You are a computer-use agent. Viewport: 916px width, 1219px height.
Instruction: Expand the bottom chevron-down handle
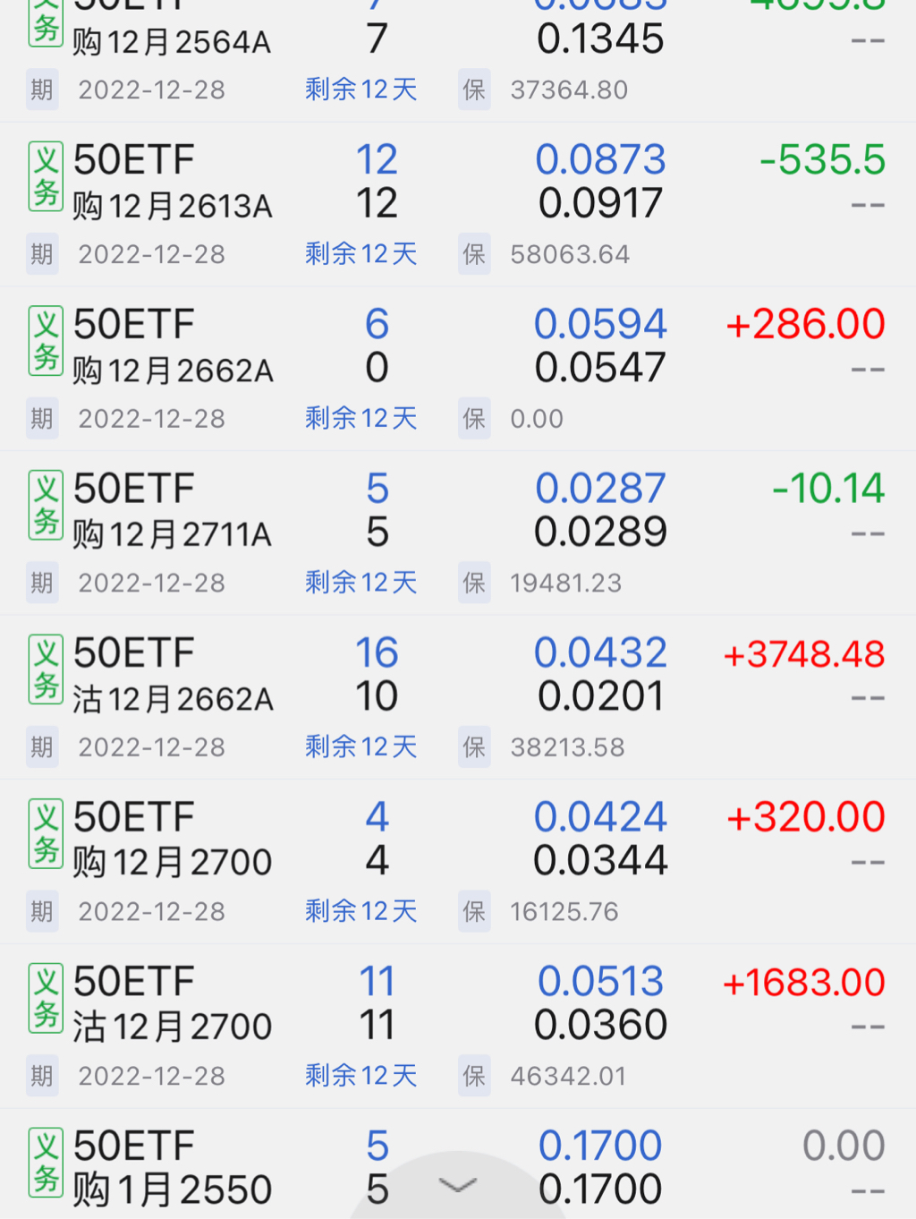click(x=458, y=1186)
